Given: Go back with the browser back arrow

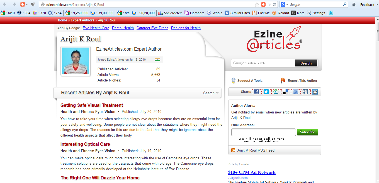Looking at the screenshot, I should [5, 4].
